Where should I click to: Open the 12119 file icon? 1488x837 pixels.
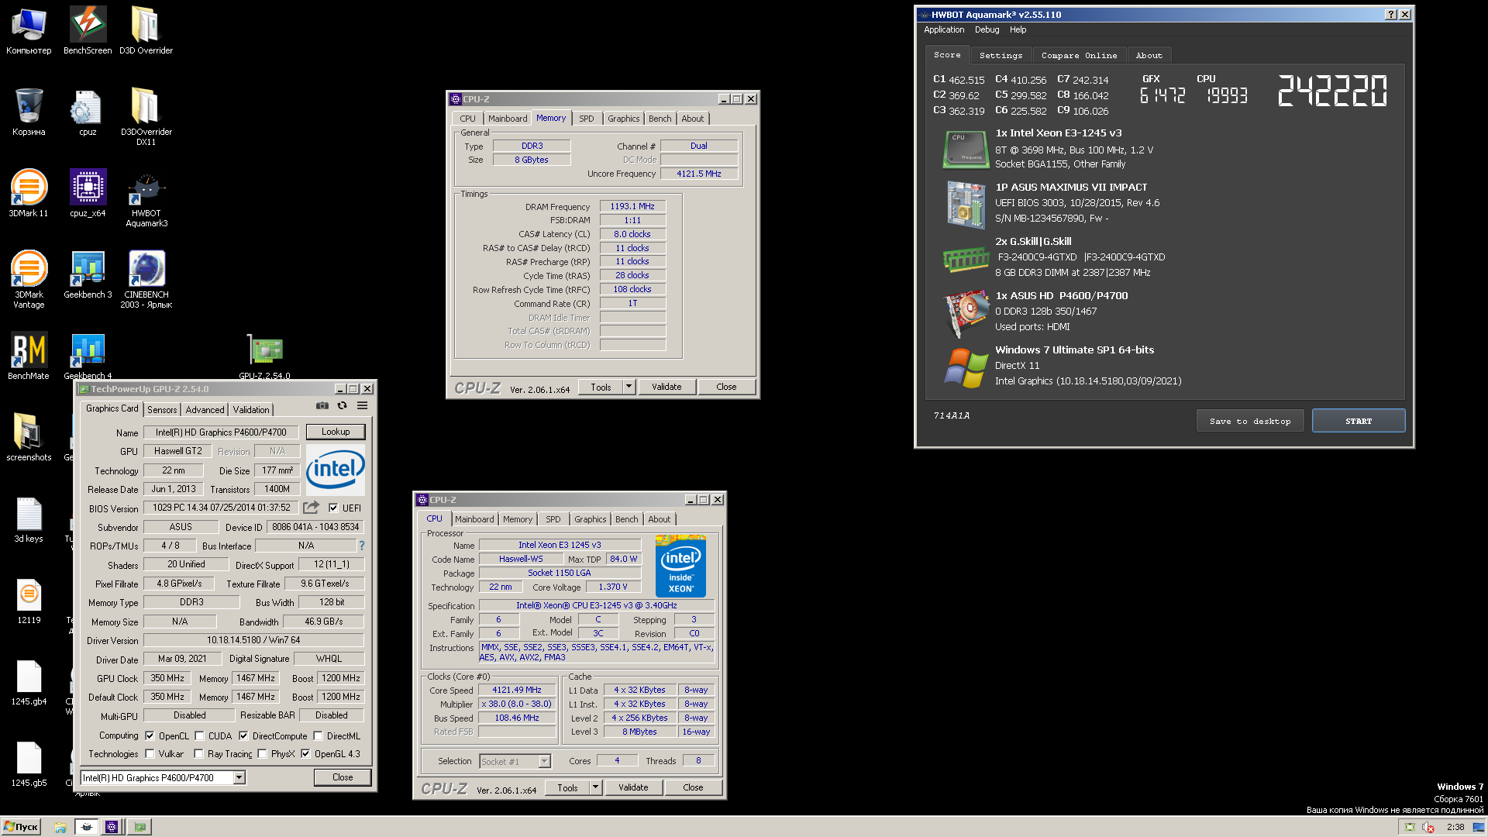click(29, 601)
